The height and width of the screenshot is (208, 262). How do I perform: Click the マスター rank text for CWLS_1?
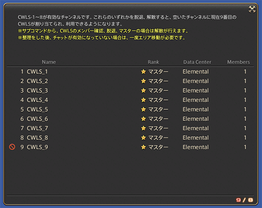(x=158, y=72)
